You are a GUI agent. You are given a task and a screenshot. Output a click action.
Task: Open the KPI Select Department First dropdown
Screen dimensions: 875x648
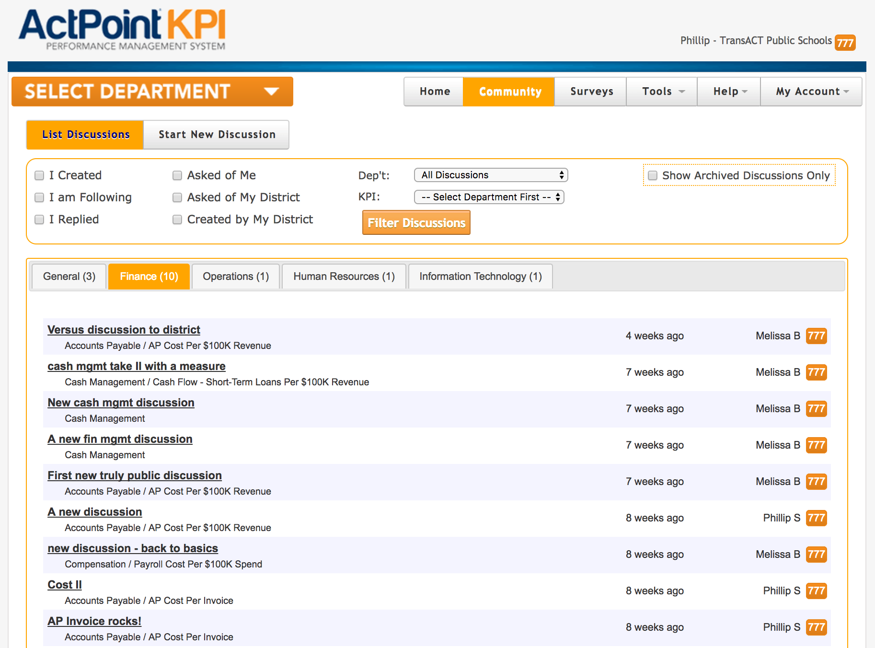[489, 197]
